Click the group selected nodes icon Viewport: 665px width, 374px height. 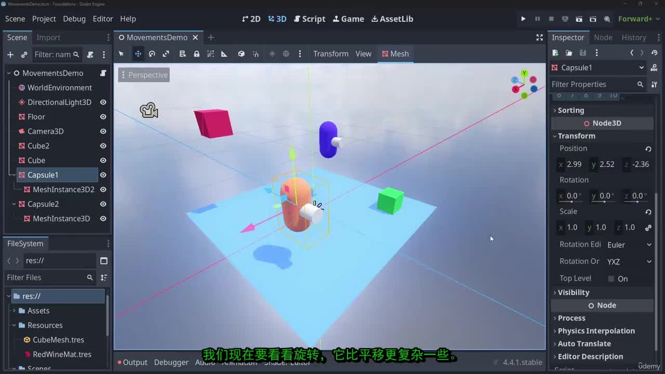coord(210,54)
